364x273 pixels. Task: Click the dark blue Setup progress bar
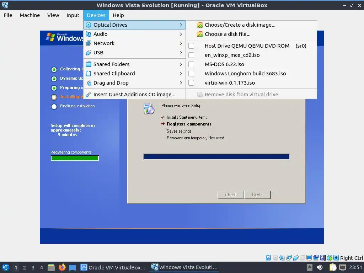(x=216, y=157)
